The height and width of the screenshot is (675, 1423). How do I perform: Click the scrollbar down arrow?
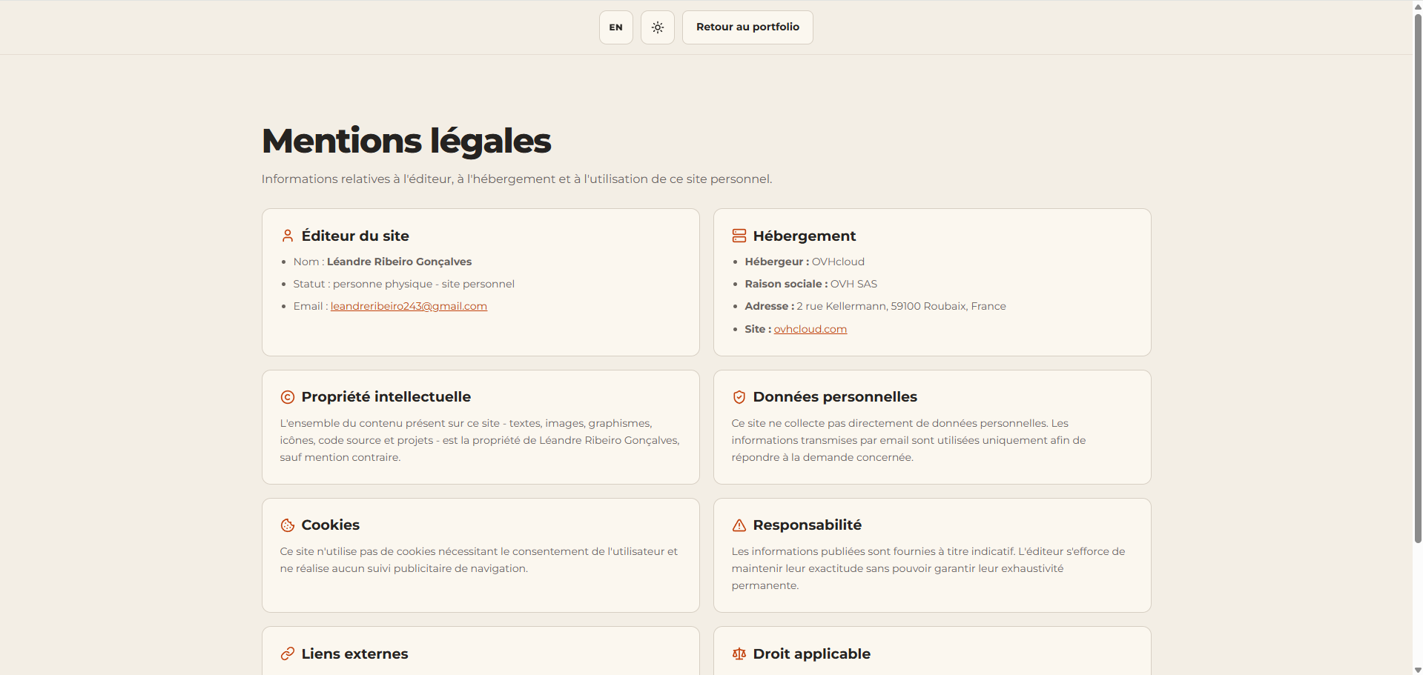click(x=1418, y=670)
